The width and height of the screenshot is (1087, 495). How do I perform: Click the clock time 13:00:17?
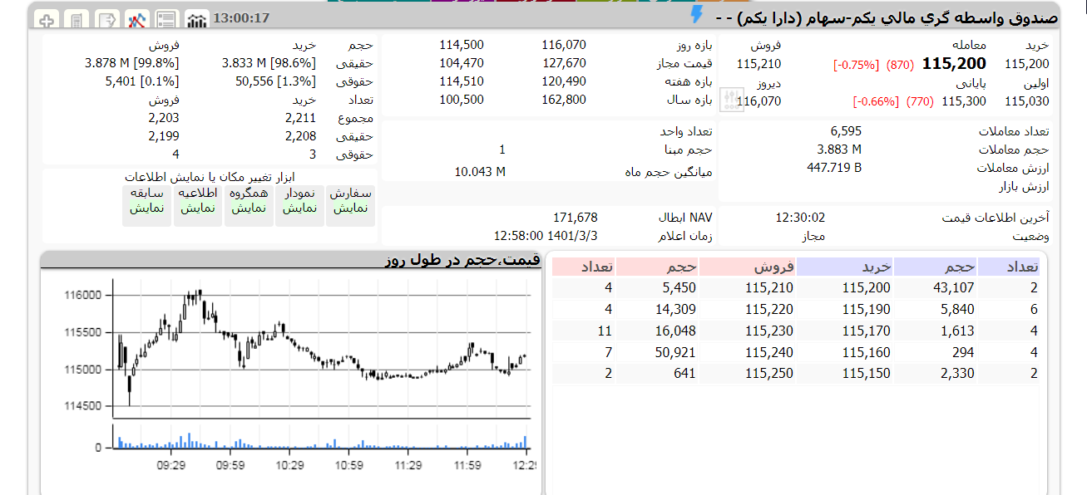click(241, 18)
